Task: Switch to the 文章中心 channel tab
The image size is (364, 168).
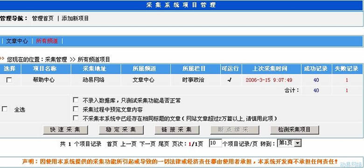Action: pos(17,41)
